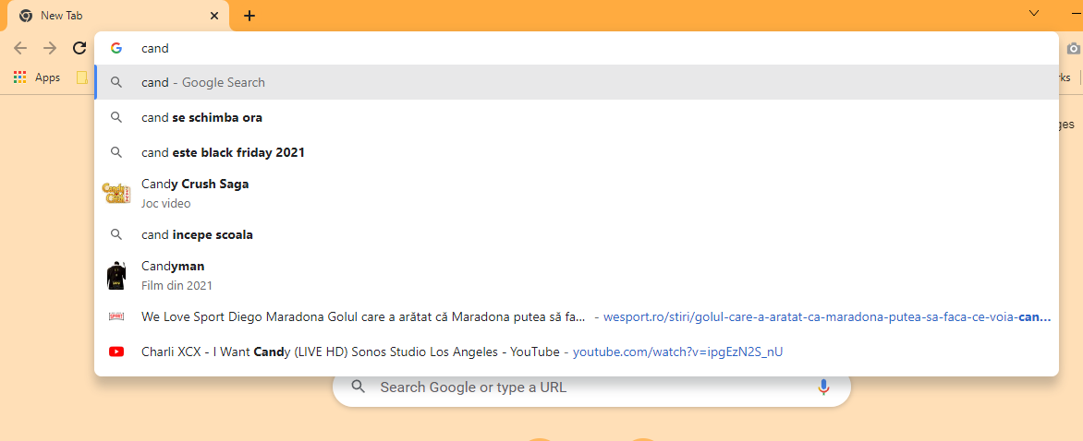Select 'cand se schimba ora' suggestion
Viewport: 1083px width, 441px height.
(x=201, y=117)
